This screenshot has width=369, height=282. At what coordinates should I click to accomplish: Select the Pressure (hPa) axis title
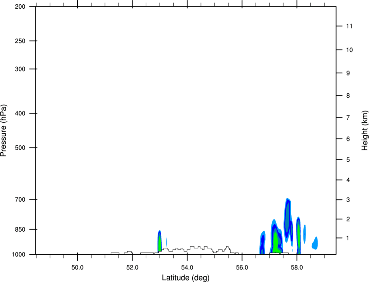3,131
